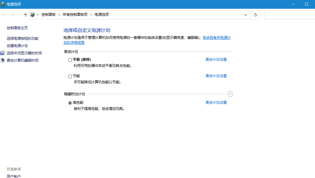315x178 pixels.
Task: Click inside the search box
Action: 290,14
